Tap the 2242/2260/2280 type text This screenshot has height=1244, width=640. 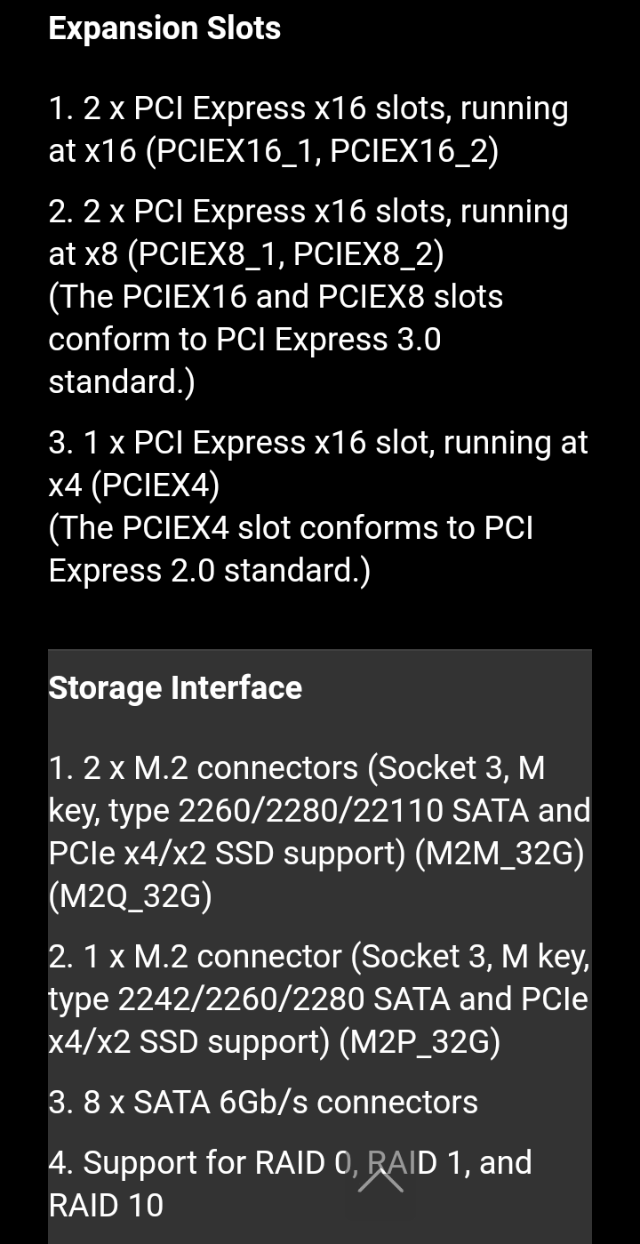point(241,999)
